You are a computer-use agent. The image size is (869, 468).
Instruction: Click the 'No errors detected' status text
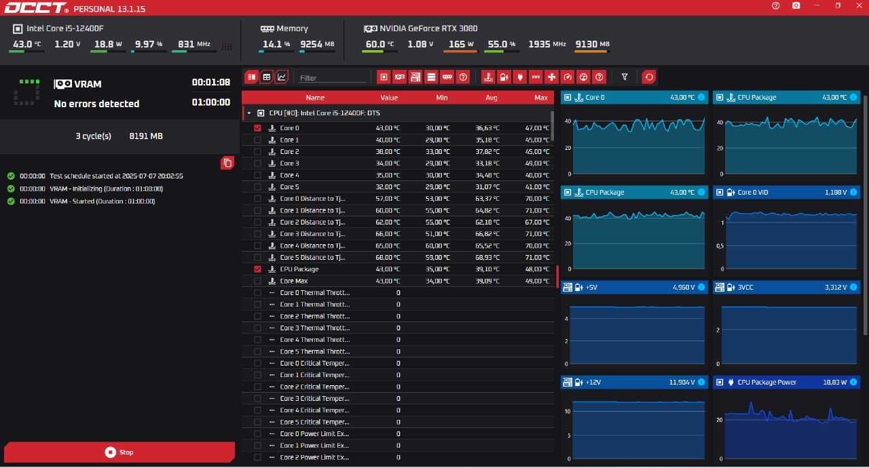click(96, 104)
